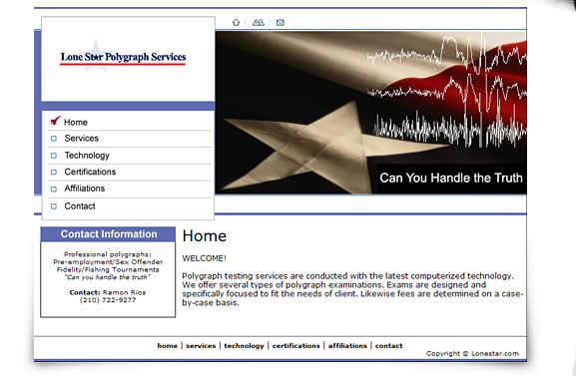
Task: Click the red checkmark beside Home
Action: (55, 121)
